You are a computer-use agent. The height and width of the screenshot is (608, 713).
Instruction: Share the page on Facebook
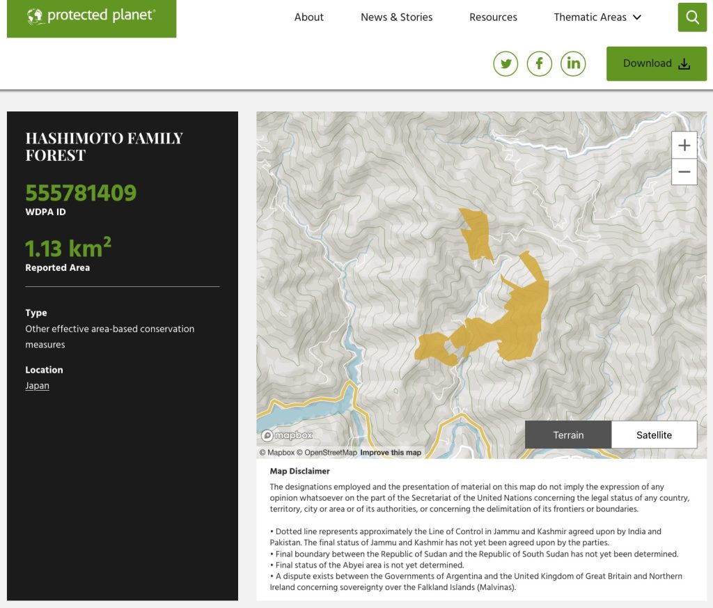[540, 63]
